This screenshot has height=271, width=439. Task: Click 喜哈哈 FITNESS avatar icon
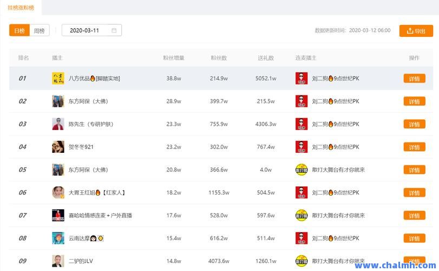click(x=58, y=215)
